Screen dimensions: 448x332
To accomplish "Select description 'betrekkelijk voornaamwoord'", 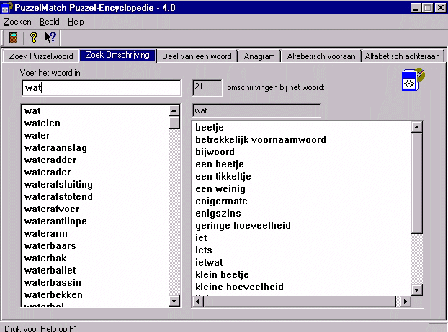I will pos(261,140).
